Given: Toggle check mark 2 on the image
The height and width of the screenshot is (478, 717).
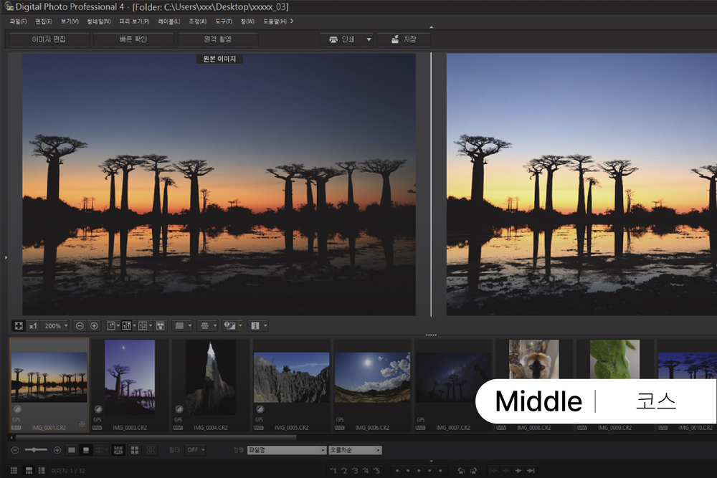Looking at the screenshot, I should tap(344, 471).
